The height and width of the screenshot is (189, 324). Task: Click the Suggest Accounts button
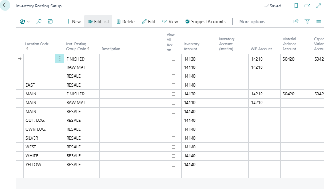click(x=205, y=22)
